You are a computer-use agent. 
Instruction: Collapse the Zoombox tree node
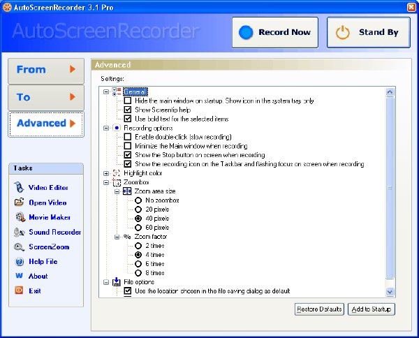pos(106,182)
